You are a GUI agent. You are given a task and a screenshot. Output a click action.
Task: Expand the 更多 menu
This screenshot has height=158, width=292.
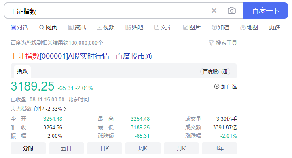(x=275, y=27)
